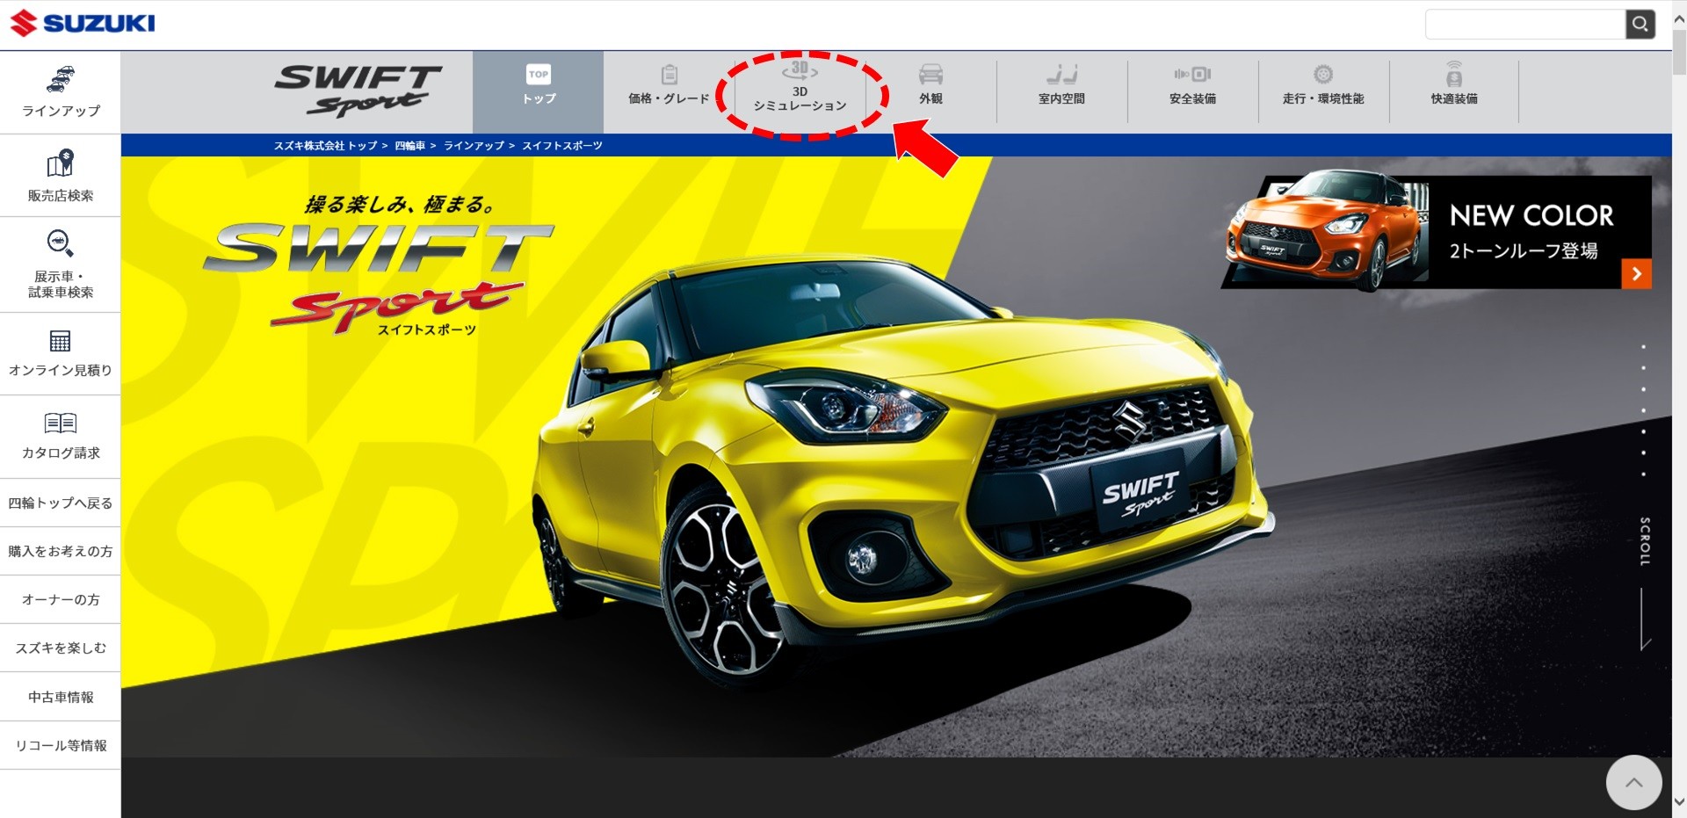Viewport: 1687px width, 818px height.
Task: Click orange arrow on NEW COLOR banner
Action: point(1636,274)
